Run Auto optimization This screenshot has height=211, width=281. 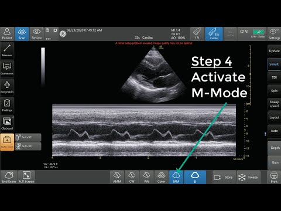[274, 131]
